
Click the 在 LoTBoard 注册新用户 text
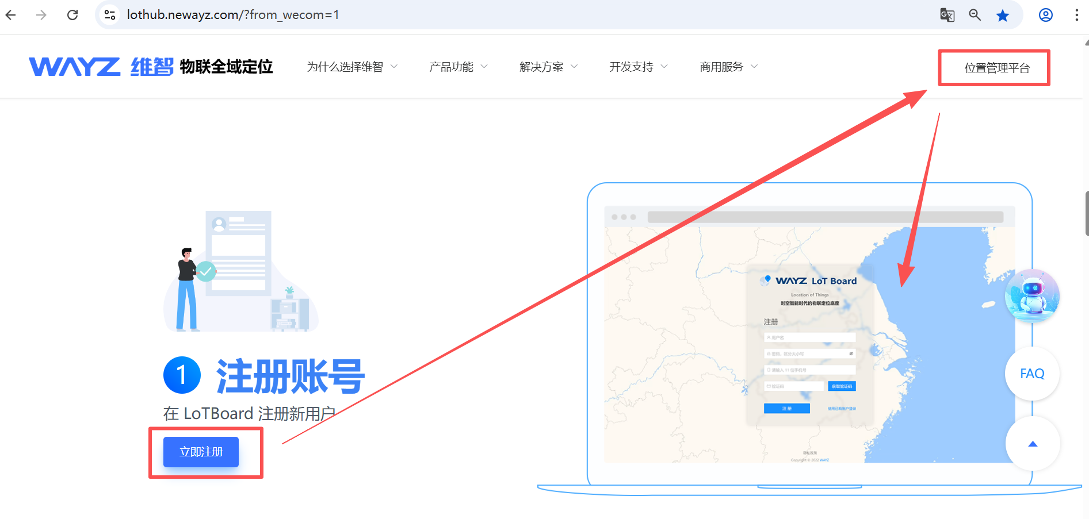point(249,414)
